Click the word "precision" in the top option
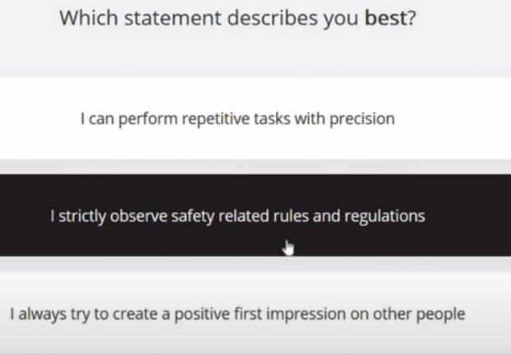This screenshot has width=511, height=355. 362,119
